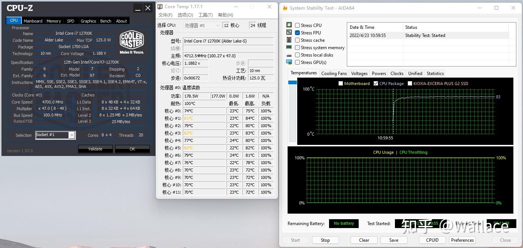Click the Date & Time column header
The width and height of the screenshot is (523, 248).
pos(375,27)
